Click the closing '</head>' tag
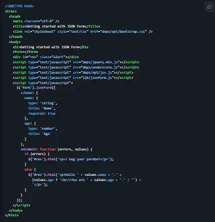The width and height of the screenshot is (215, 222). (x=16, y=37)
